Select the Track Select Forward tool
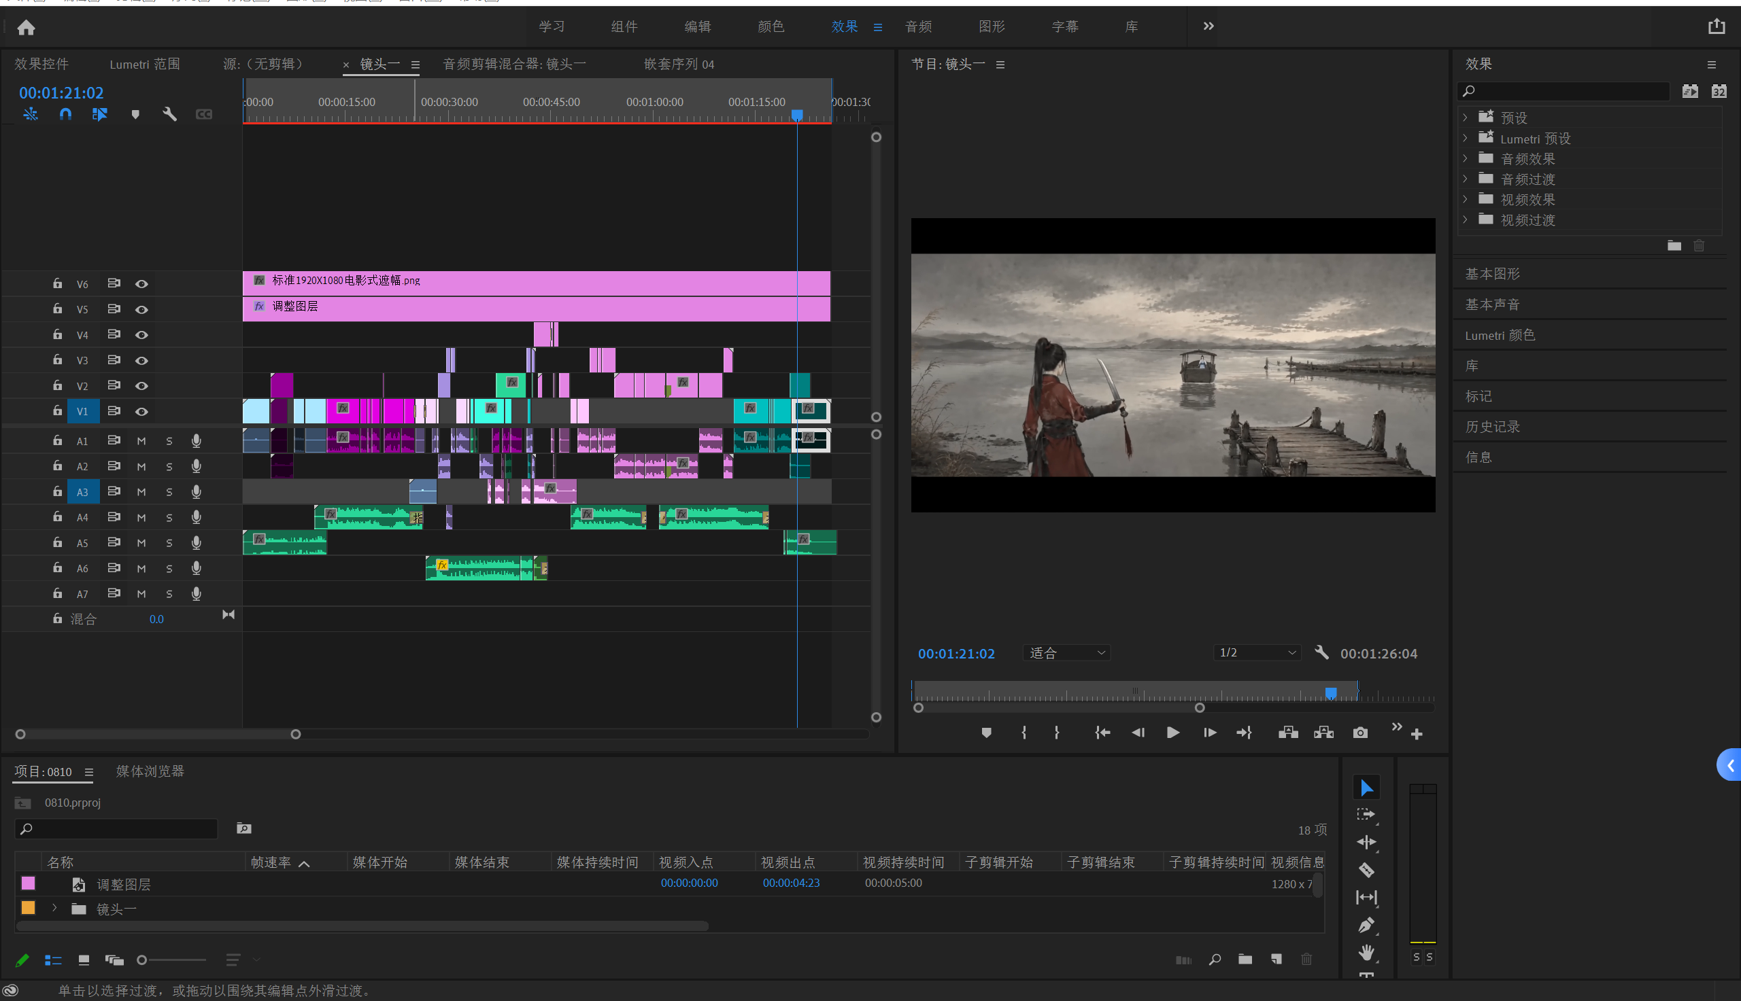This screenshot has width=1741, height=1001. (1366, 815)
